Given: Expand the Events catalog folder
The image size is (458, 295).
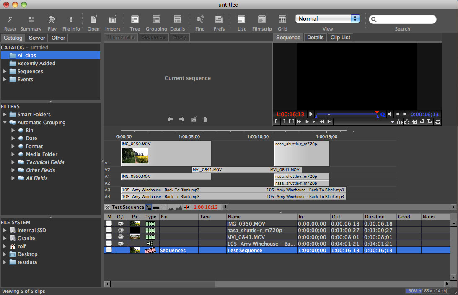Looking at the screenshot, I should tap(5, 79).
